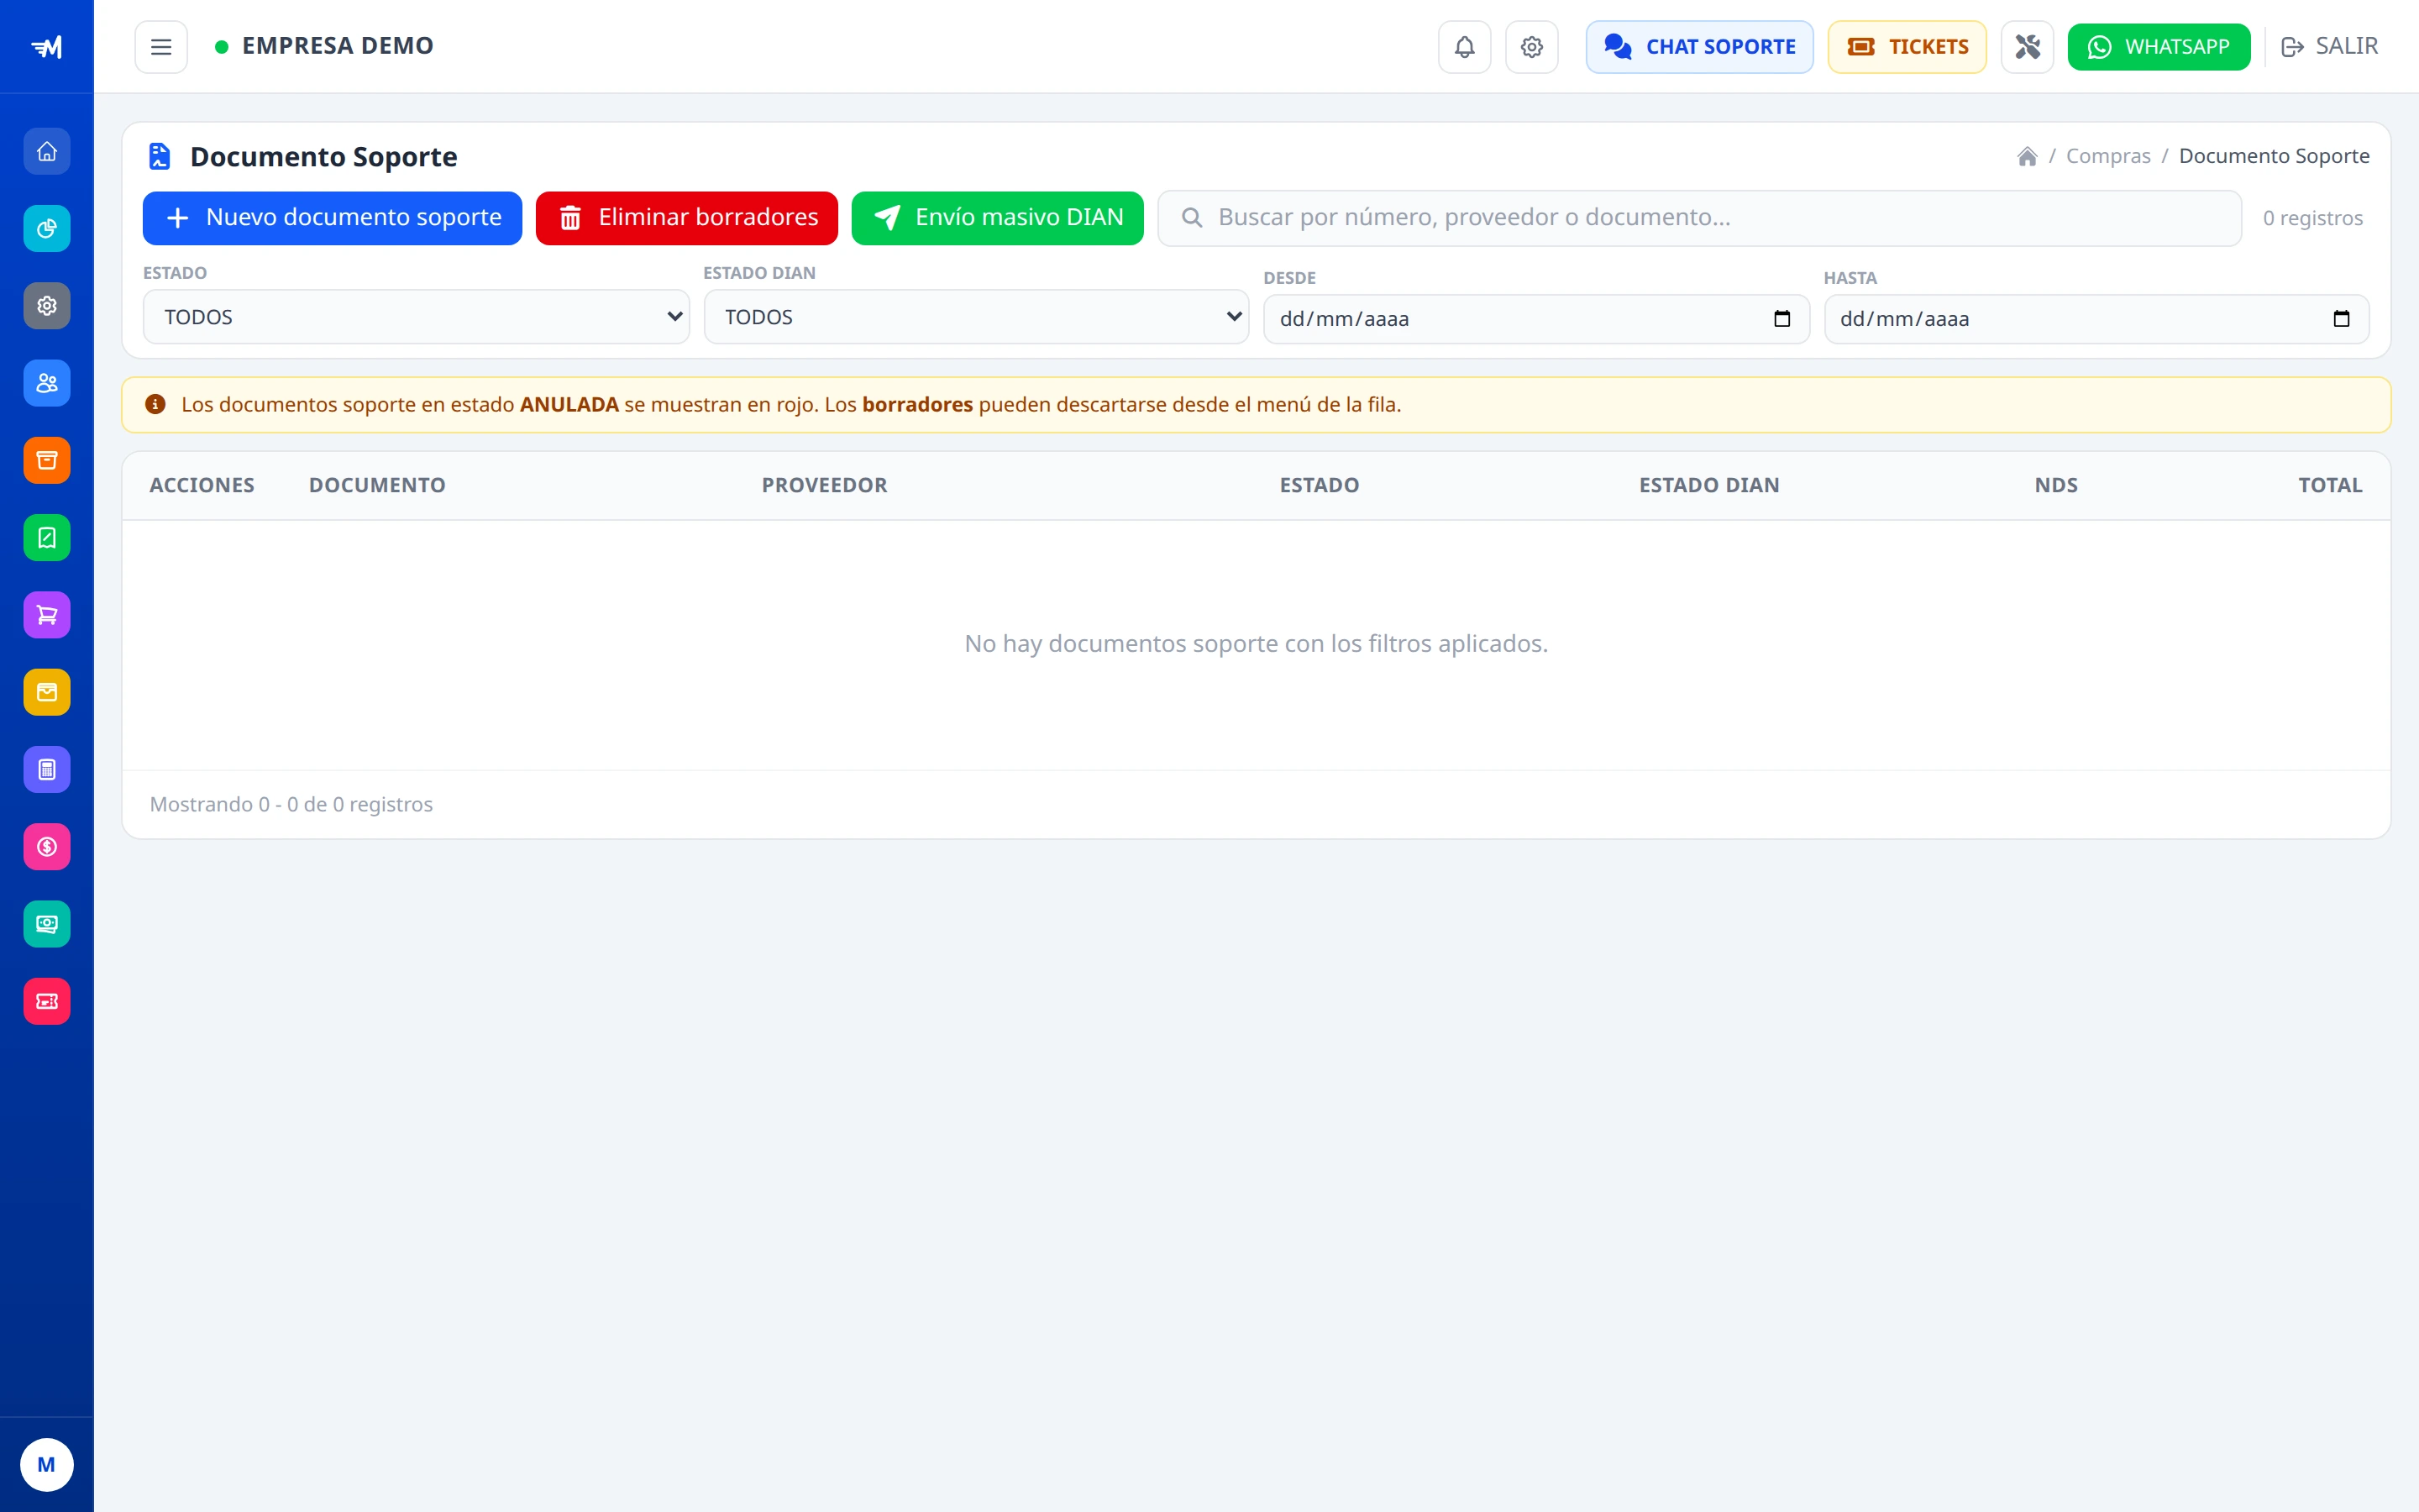Viewport: 2419px width, 1512px height.
Task: Open the orange inventory box sidebar icon
Action: tap(47, 460)
